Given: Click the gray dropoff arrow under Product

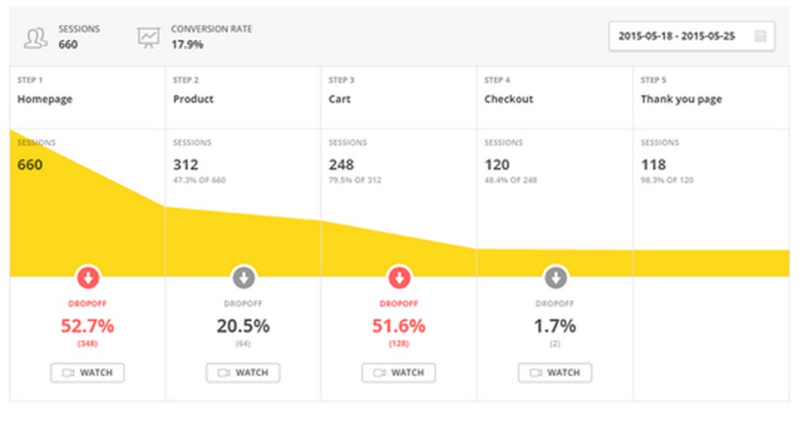Looking at the screenshot, I should coord(243,278).
